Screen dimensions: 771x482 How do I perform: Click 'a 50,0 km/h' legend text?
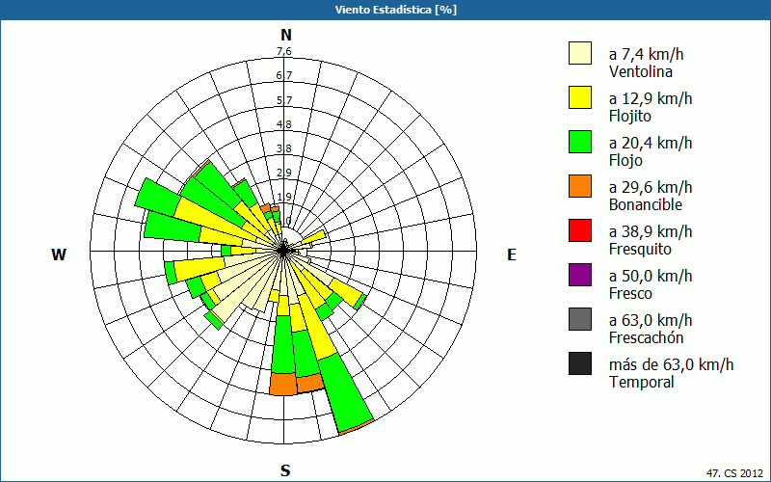pyautogui.click(x=651, y=276)
